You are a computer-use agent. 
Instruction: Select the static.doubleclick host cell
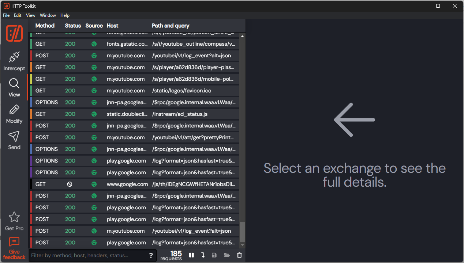pos(127,114)
